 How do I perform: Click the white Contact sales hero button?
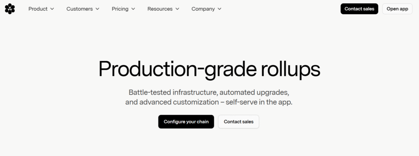click(x=239, y=122)
